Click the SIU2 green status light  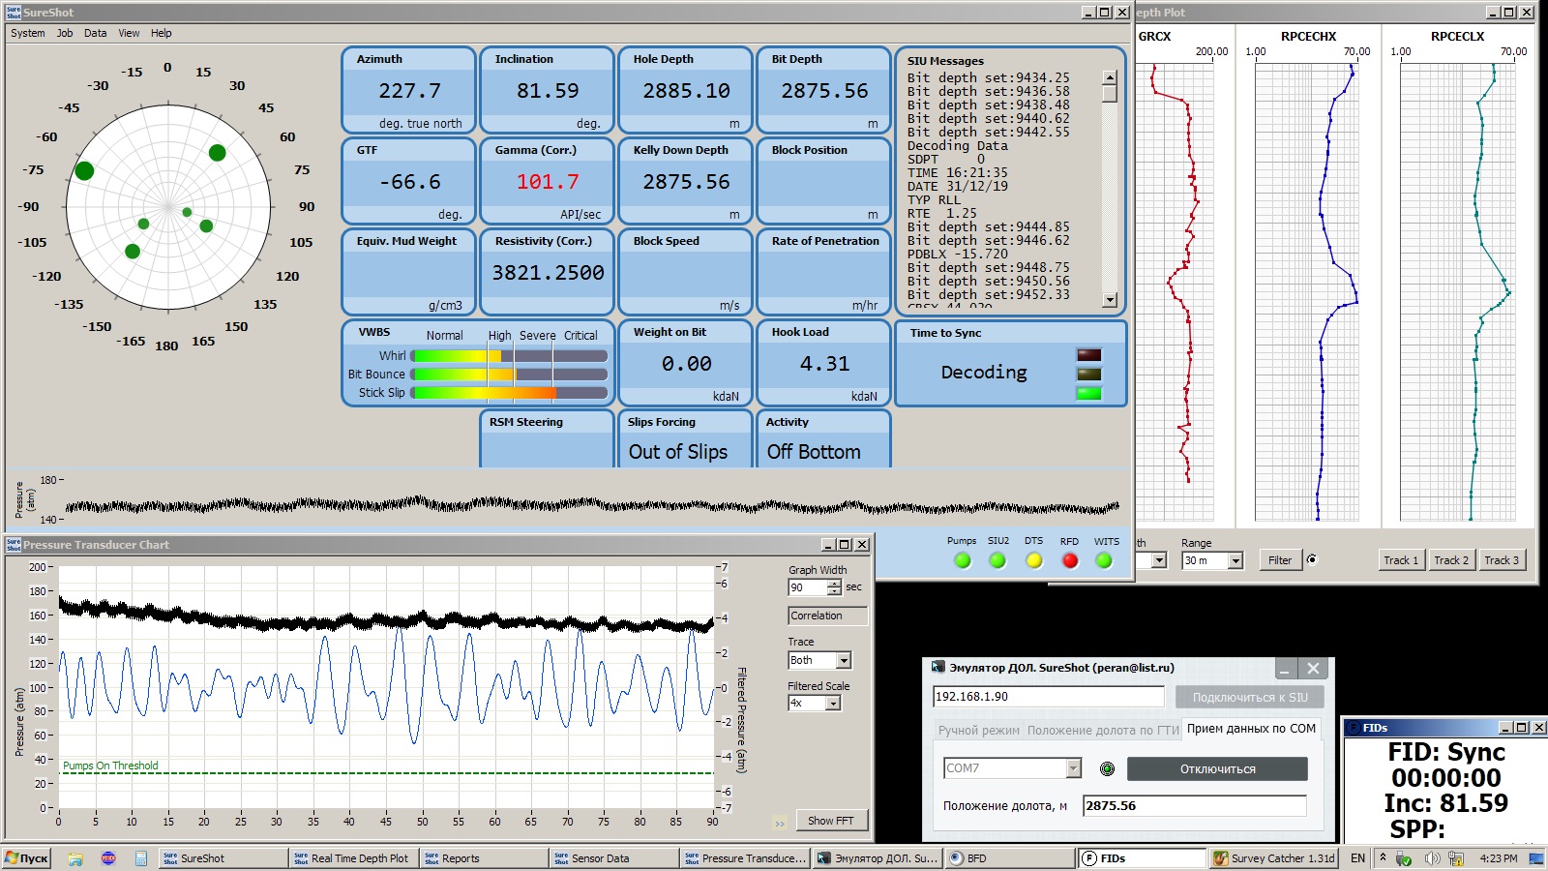pyautogui.click(x=997, y=560)
